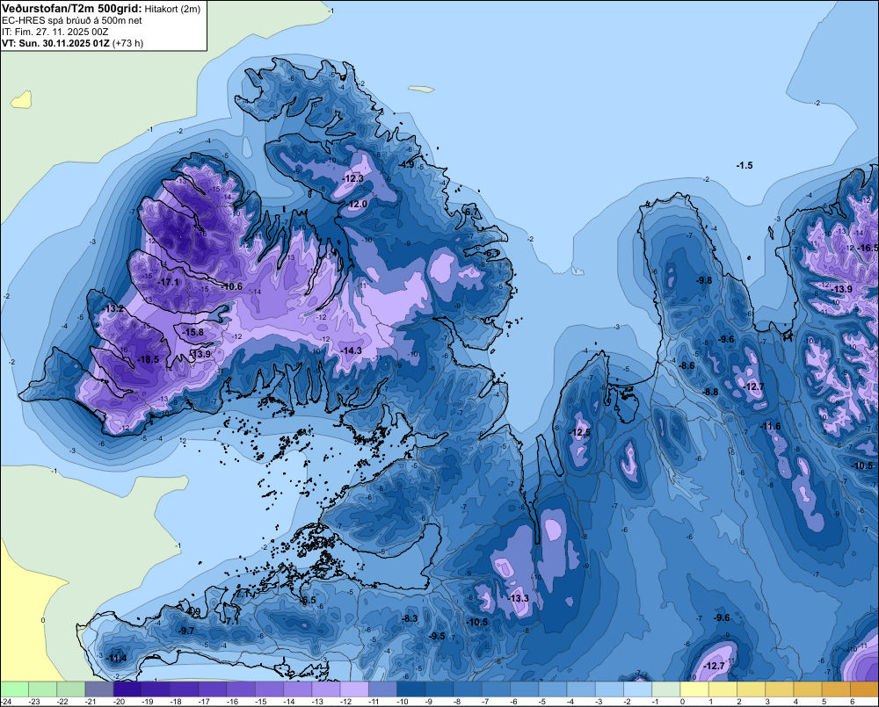Click the light green legend swatch at -24
This screenshot has width=879, height=707.
14,689
